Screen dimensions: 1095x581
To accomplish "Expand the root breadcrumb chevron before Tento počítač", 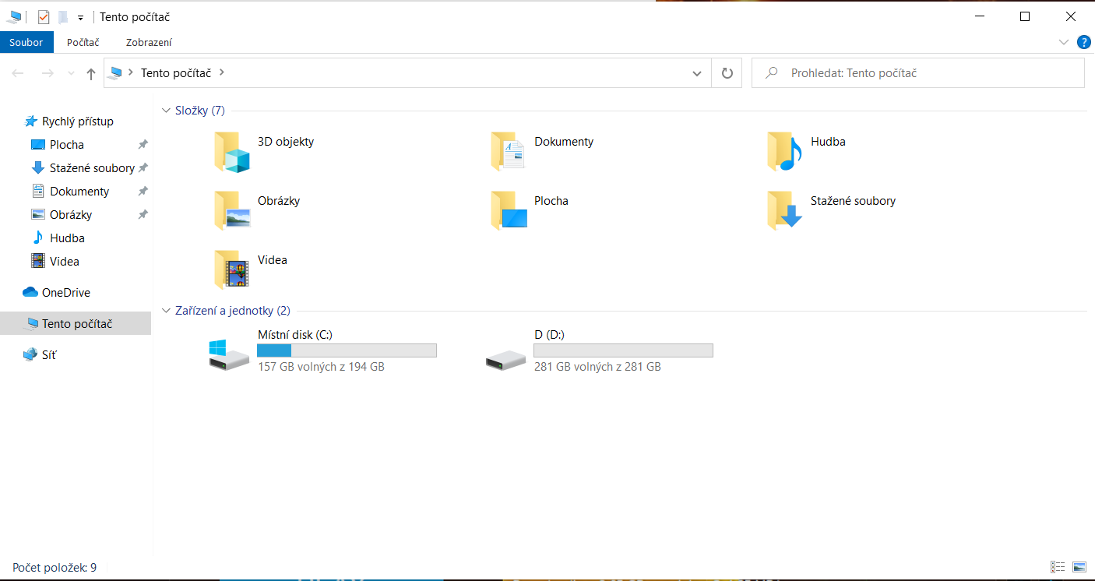I will pyautogui.click(x=131, y=72).
